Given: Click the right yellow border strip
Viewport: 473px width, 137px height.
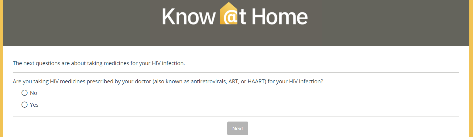Looking at the screenshot, I should tap(471, 76).
